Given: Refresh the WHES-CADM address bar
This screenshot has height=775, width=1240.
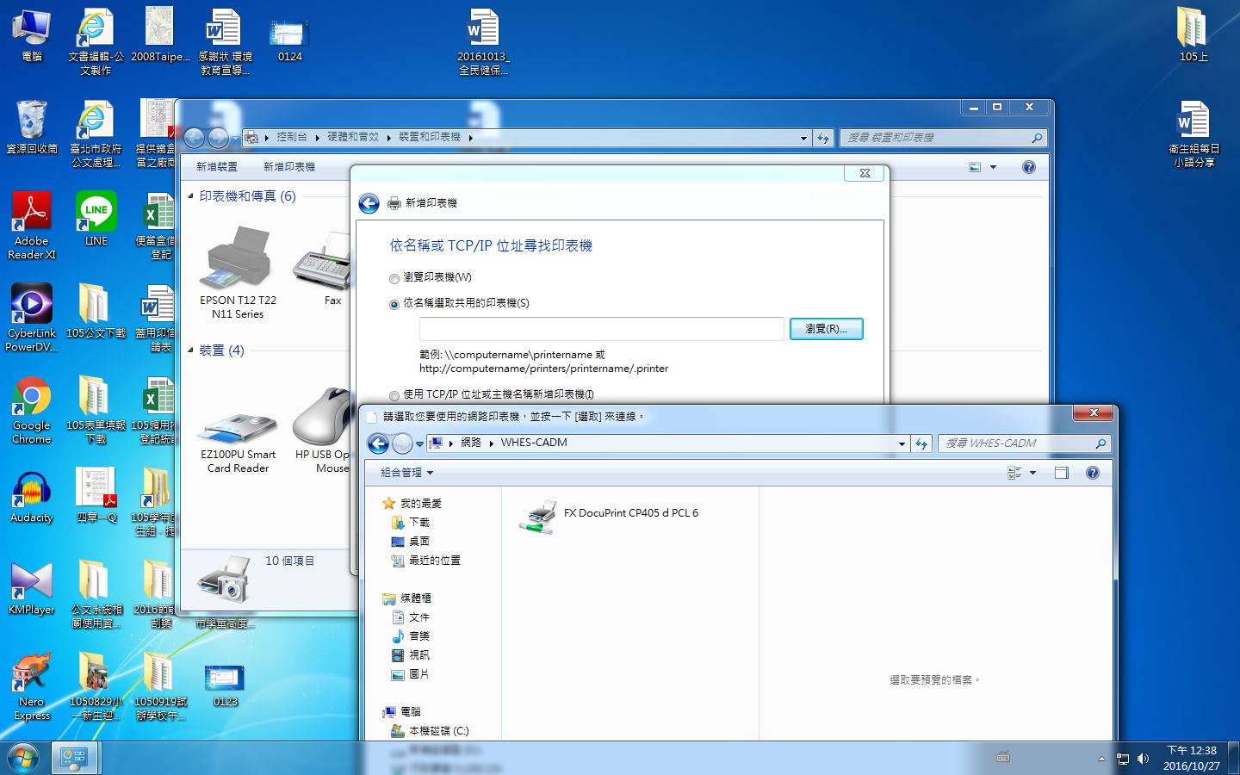Looking at the screenshot, I should (921, 443).
